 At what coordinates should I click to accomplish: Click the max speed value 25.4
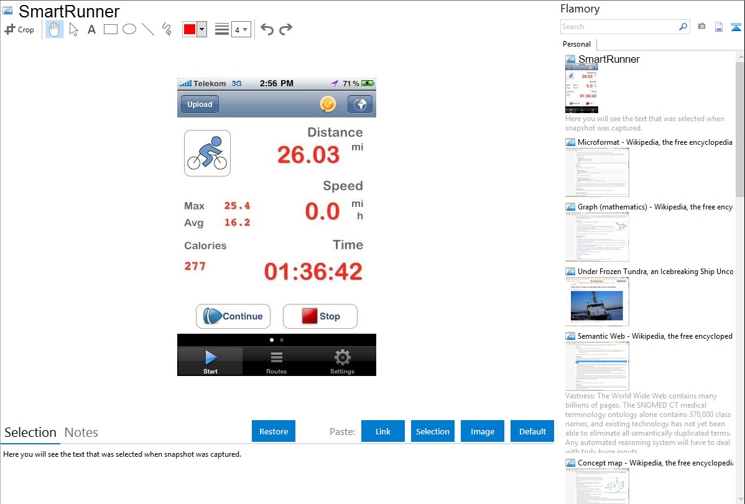tap(237, 206)
